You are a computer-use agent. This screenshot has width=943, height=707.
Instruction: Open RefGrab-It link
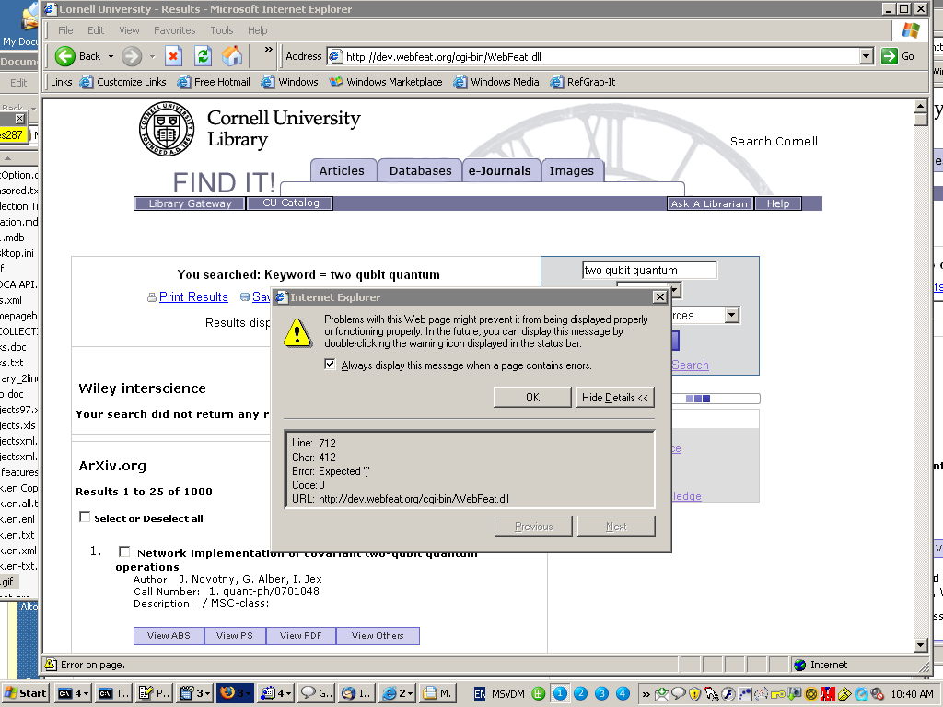coord(583,82)
